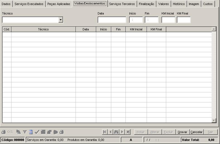Click the Valor Total status text
Image resolution: width=220 pixels, height=144 pixels.
(x=190, y=140)
